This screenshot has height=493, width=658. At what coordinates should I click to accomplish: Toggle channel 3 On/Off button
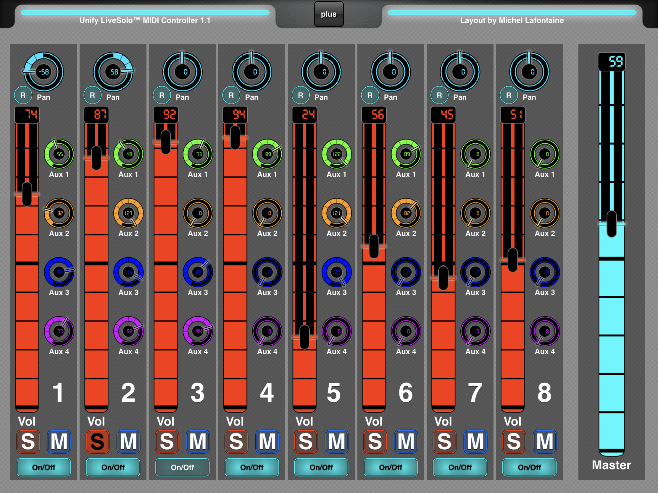[x=182, y=468]
